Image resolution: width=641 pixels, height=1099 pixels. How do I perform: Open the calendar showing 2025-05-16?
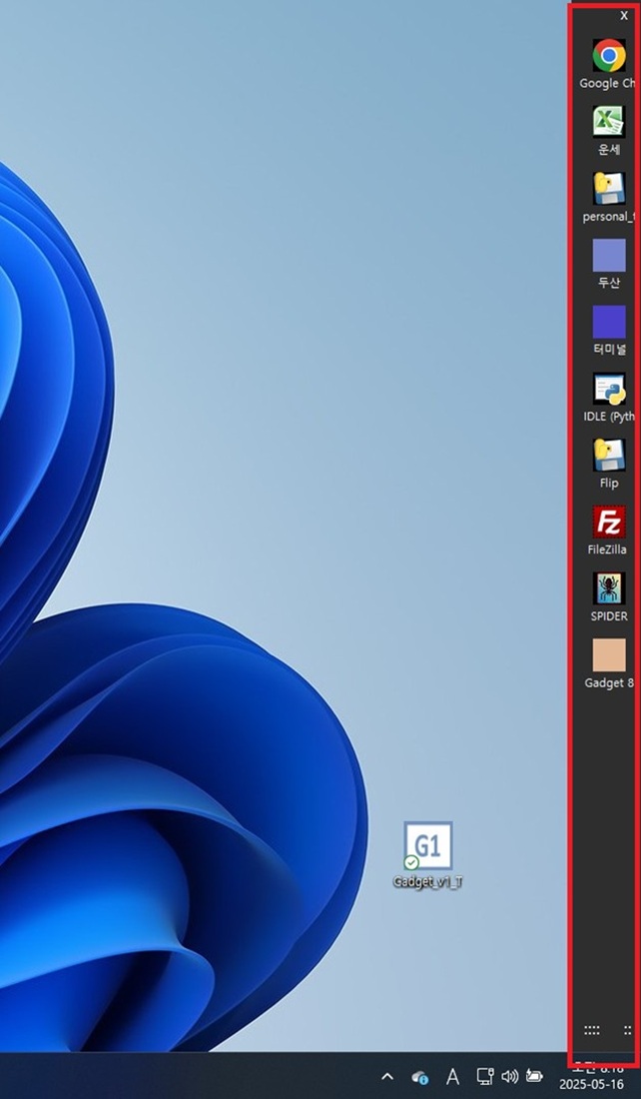[591, 1084]
